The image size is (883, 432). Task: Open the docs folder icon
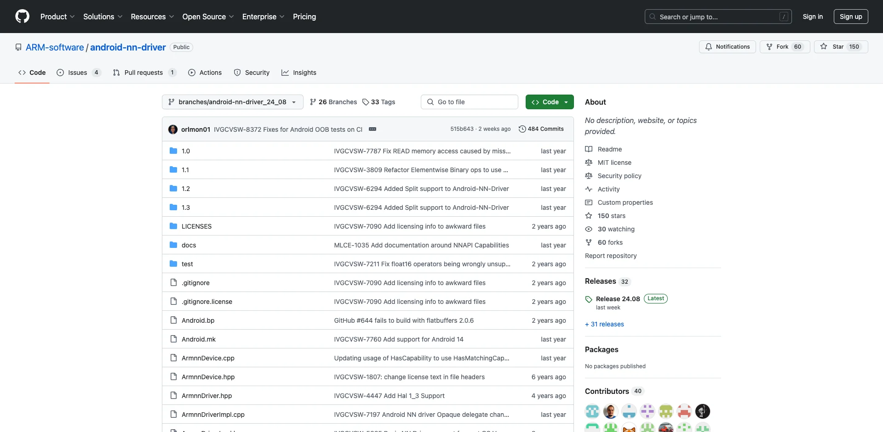[x=173, y=245]
